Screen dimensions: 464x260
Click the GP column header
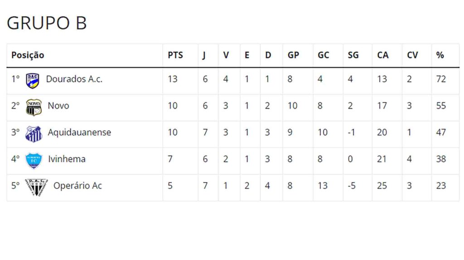pos(293,55)
